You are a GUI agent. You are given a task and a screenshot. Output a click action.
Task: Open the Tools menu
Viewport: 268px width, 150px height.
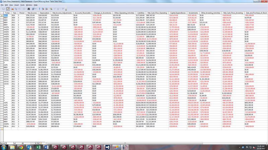tap(22, 5)
